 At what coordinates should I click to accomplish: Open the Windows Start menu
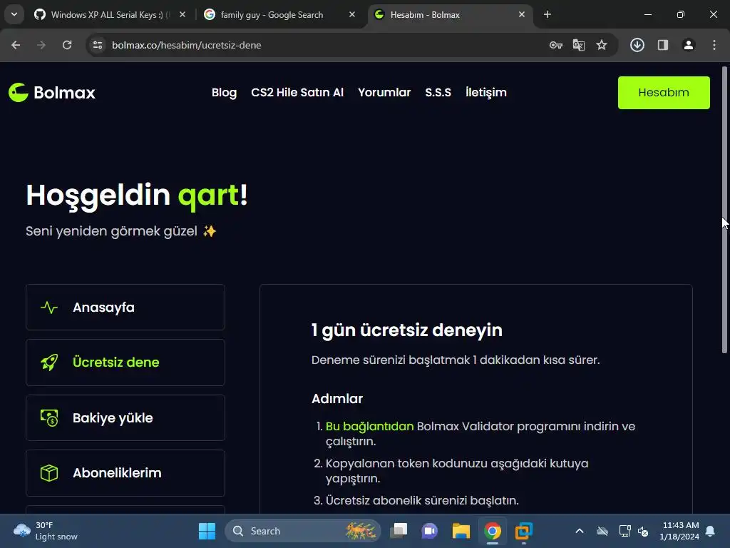point(207,531)
